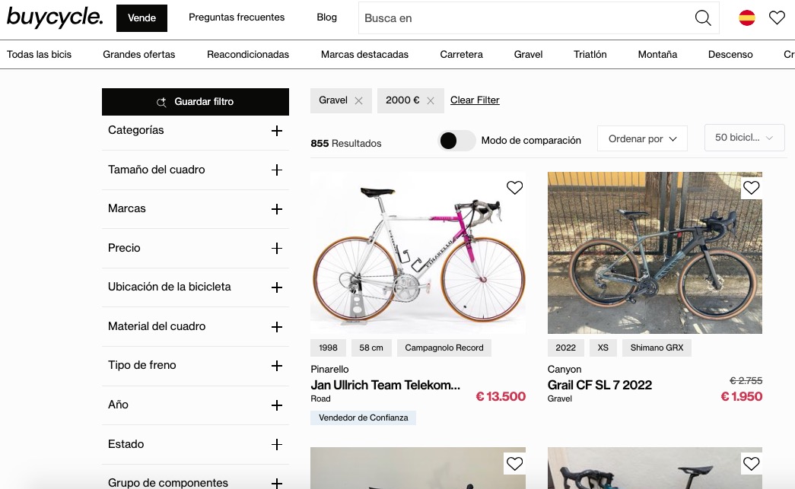This screenshot has height=489, width=795.
Task: Open the Ordenar por dropdown
Action: click(642, 139)
